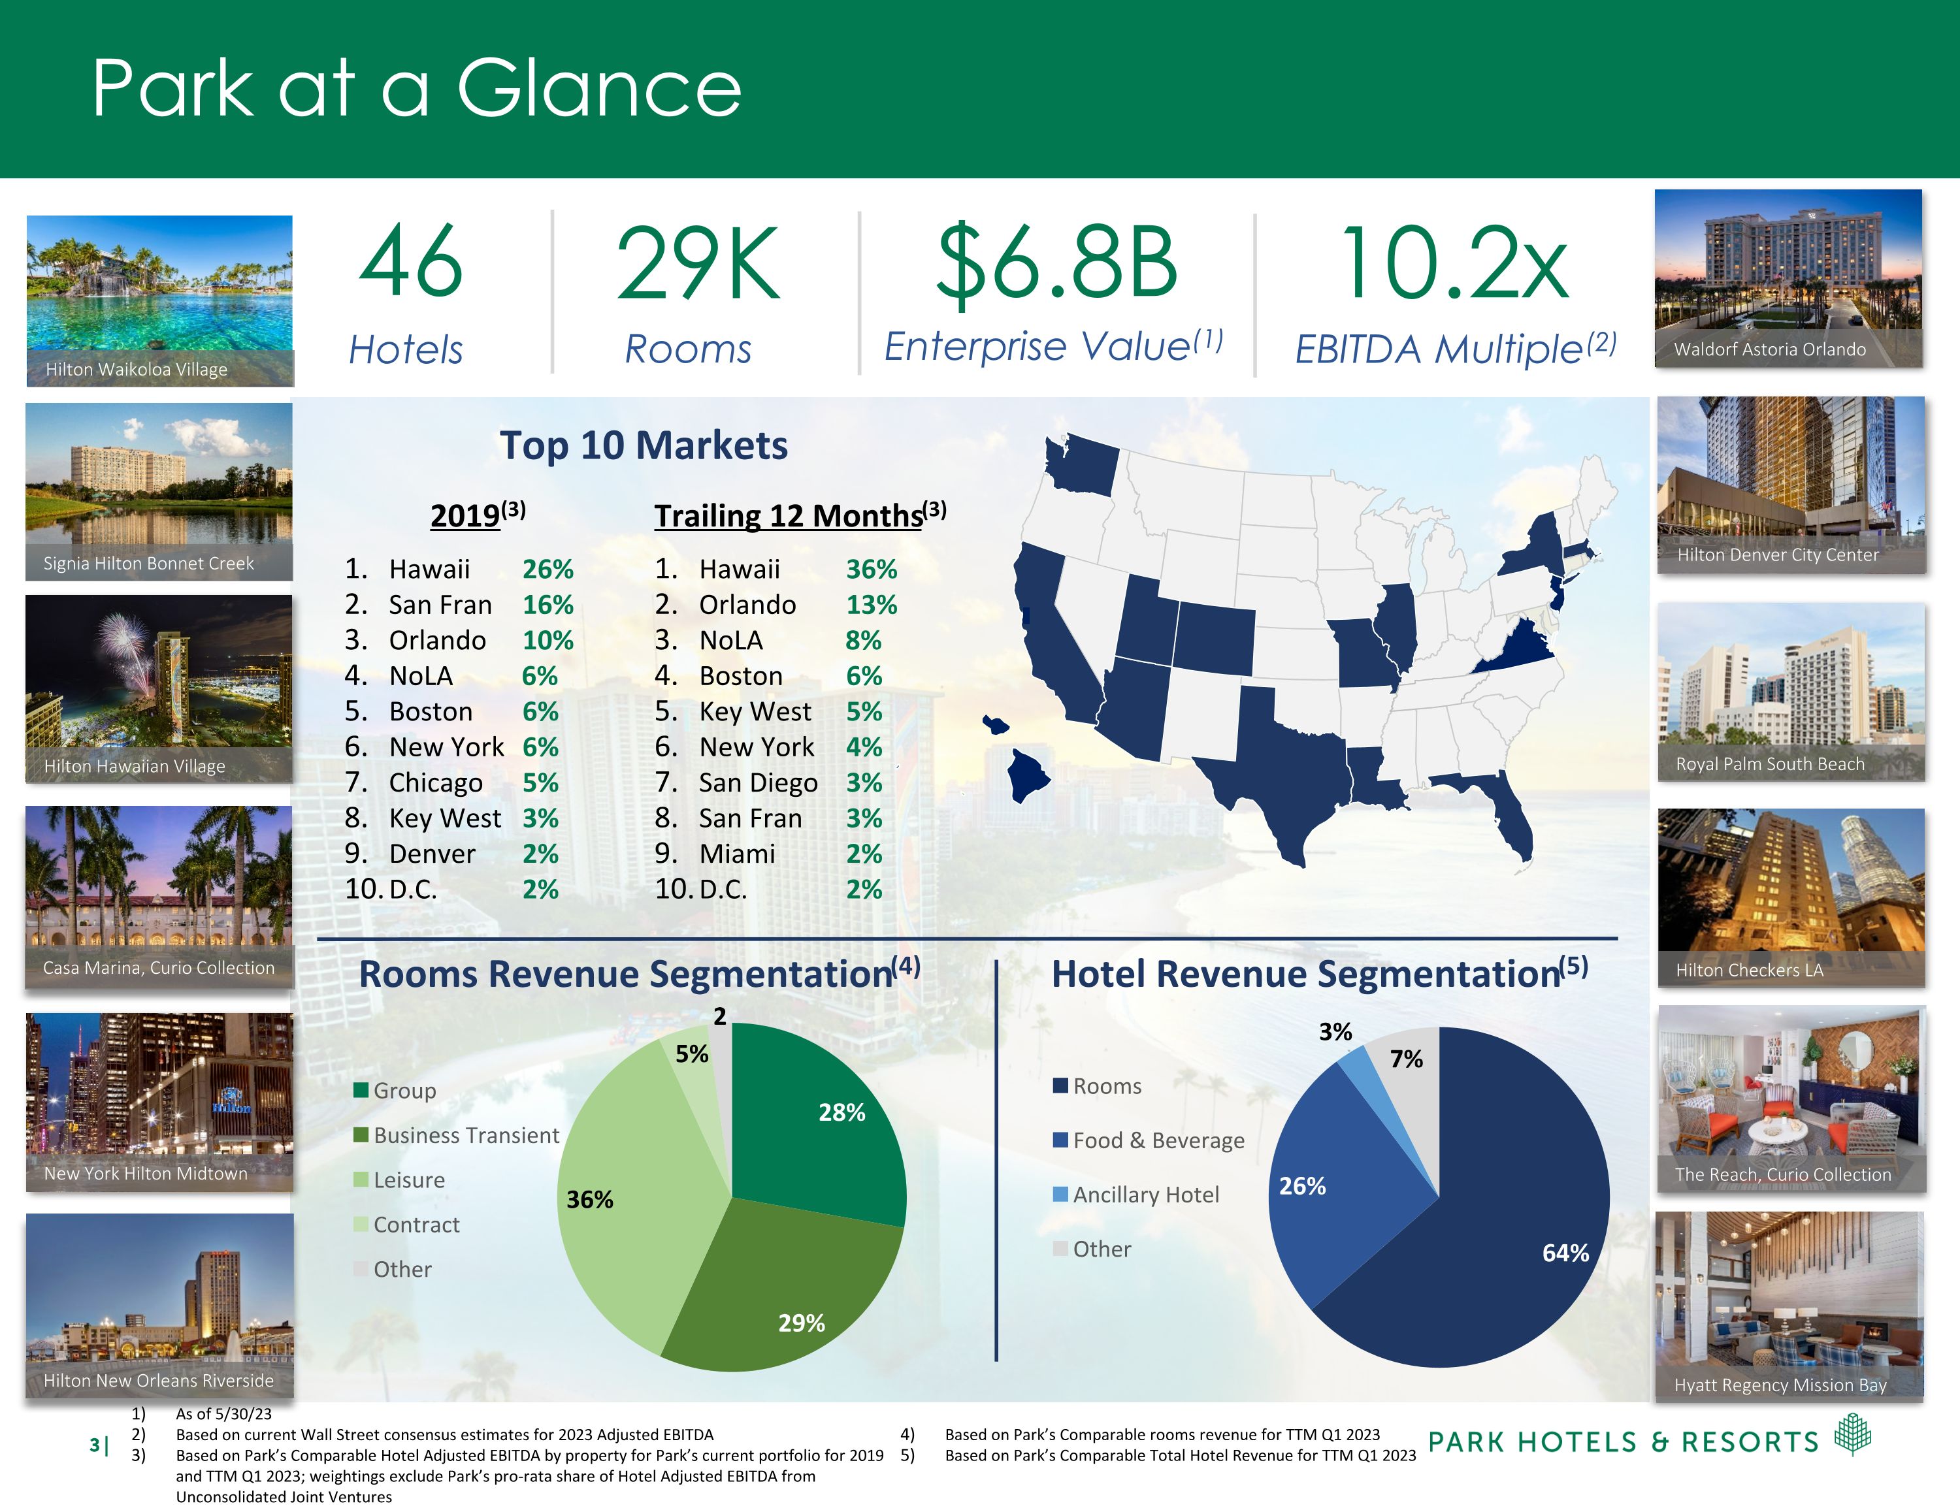Open The Reach, Curio Collection photo

coord(1791,1099)
